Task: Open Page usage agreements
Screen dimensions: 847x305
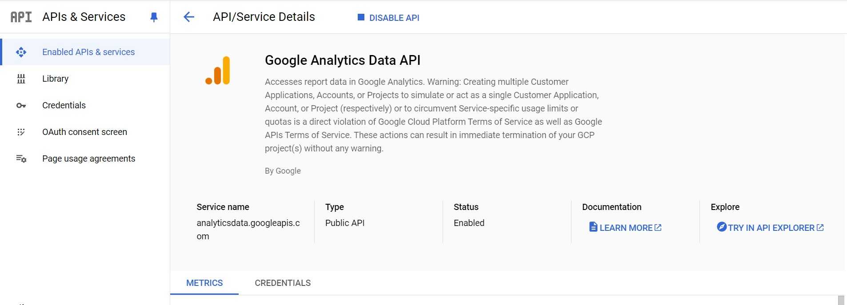Action: 85,158
